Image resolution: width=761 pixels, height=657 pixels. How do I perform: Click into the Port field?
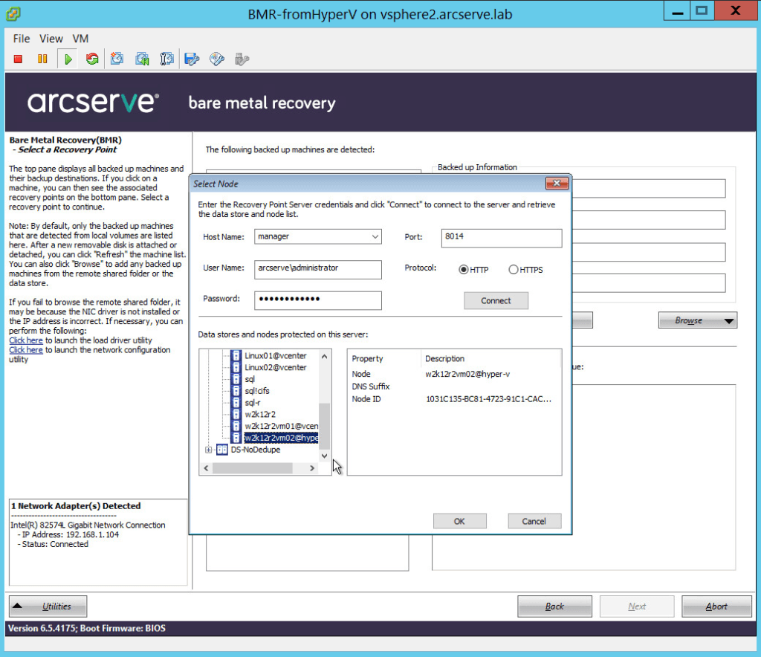point(502,238)
